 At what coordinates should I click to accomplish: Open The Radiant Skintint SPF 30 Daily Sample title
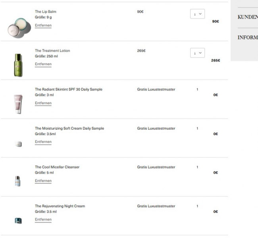click(x=68, y=90)
